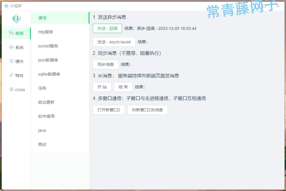This screenshot has height=191, width=286.
Task: Select the cross sidebar label
Action: [20, 90]
